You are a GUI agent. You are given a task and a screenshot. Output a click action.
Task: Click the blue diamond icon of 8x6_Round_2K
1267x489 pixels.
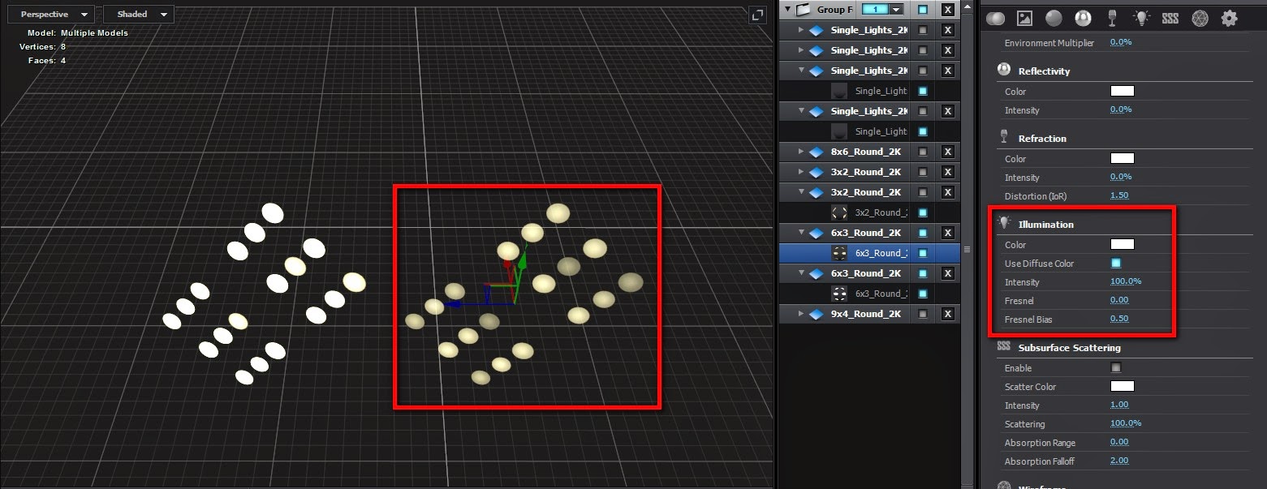click(817, 152)
